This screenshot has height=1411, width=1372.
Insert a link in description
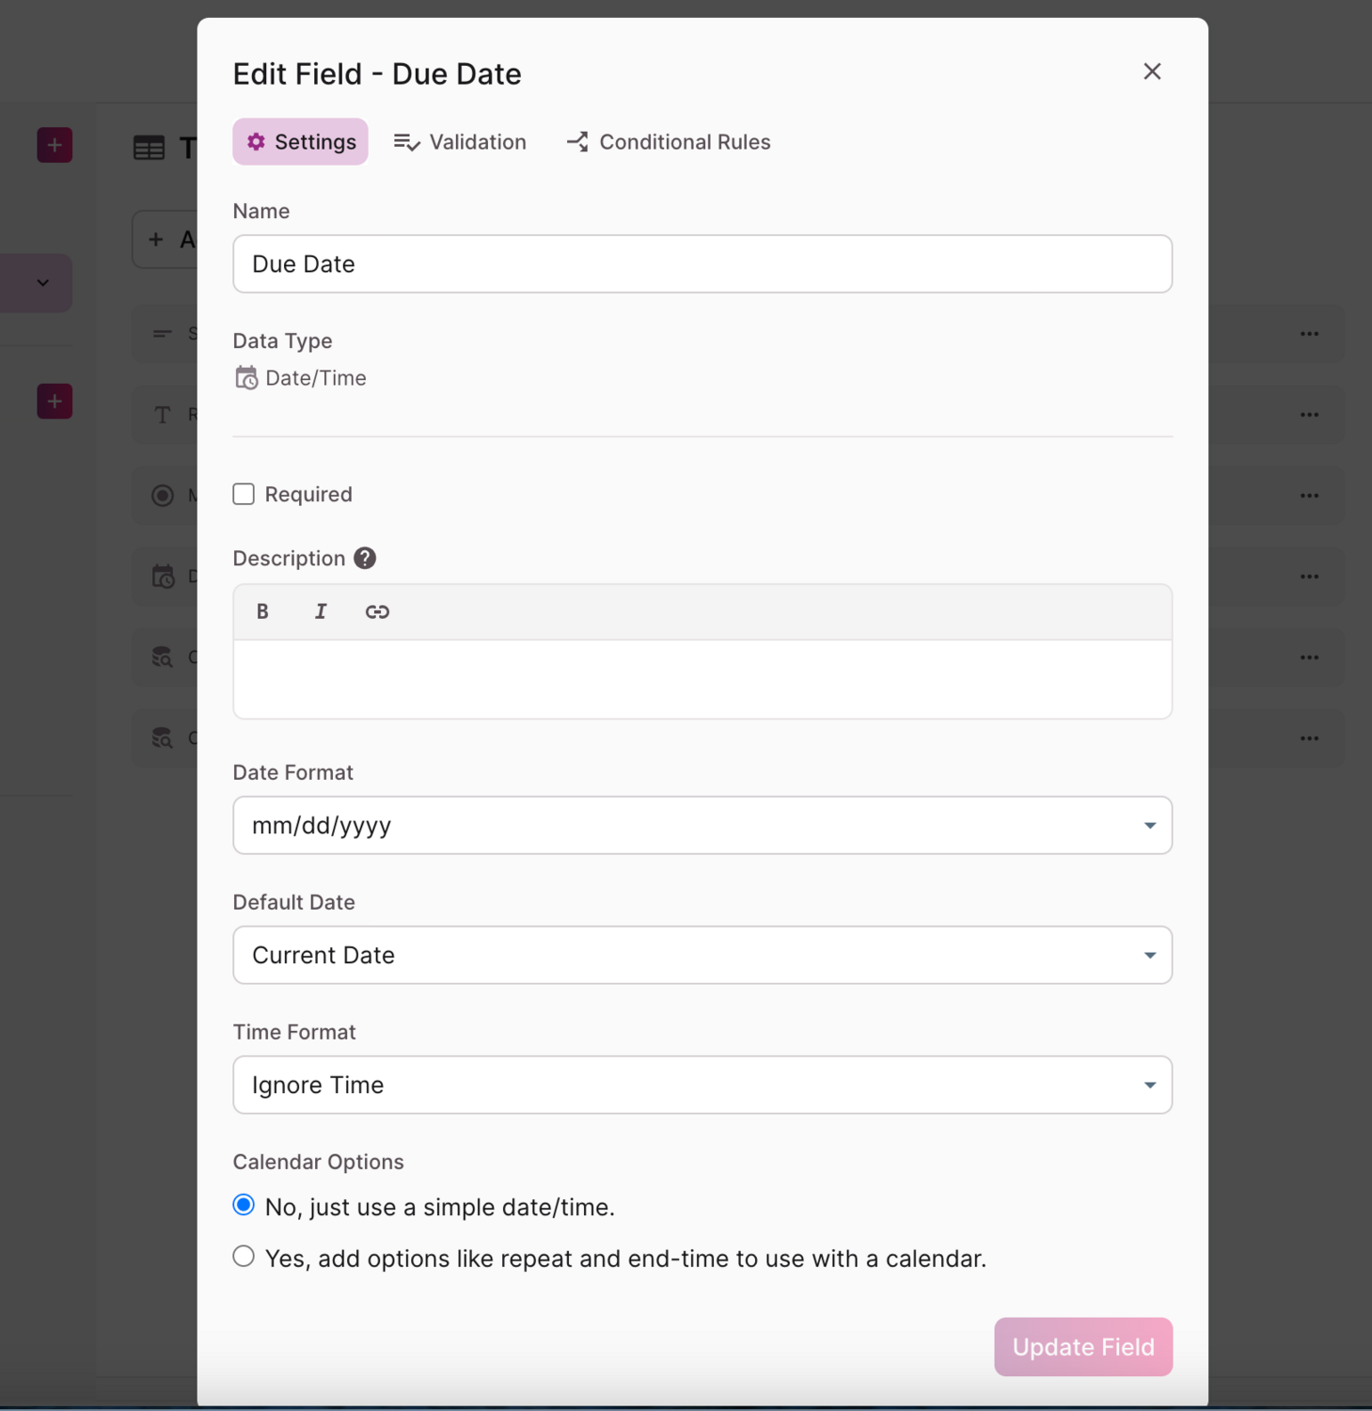[377, 611]
